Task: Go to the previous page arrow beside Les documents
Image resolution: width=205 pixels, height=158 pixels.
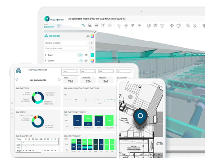Action: pyautogui.click(x=17, y=80)
